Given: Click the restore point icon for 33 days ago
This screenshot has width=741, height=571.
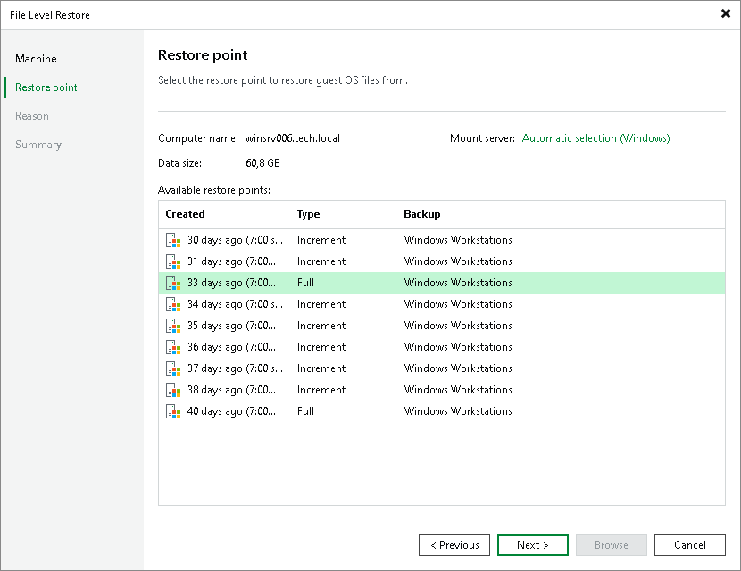Looking at the screenshot, I should tap(173, 283).
